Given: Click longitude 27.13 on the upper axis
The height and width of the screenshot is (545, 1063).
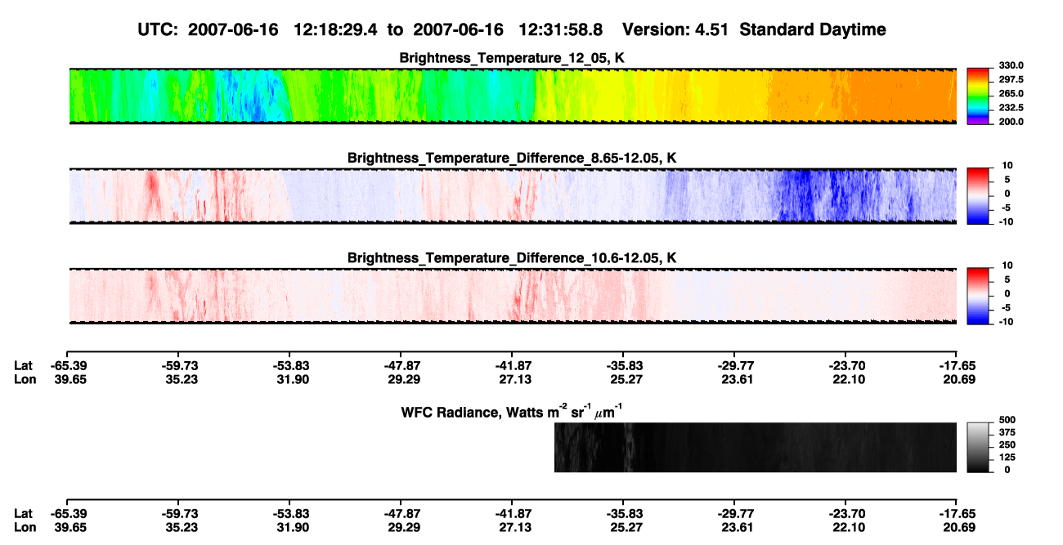Looking at the screenshot, I should click(x=512, y=378).
